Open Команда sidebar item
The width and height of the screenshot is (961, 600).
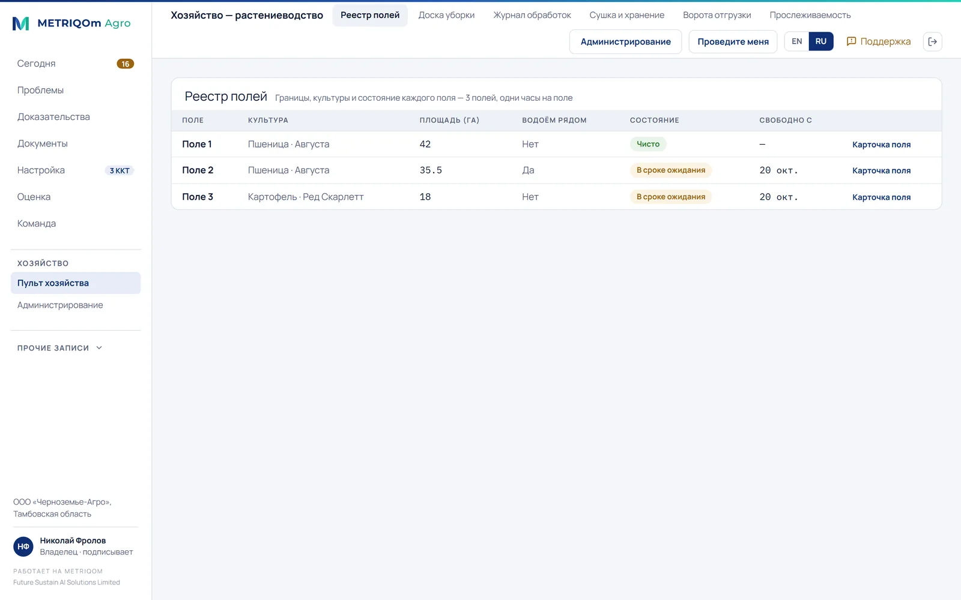pos(76,223)
